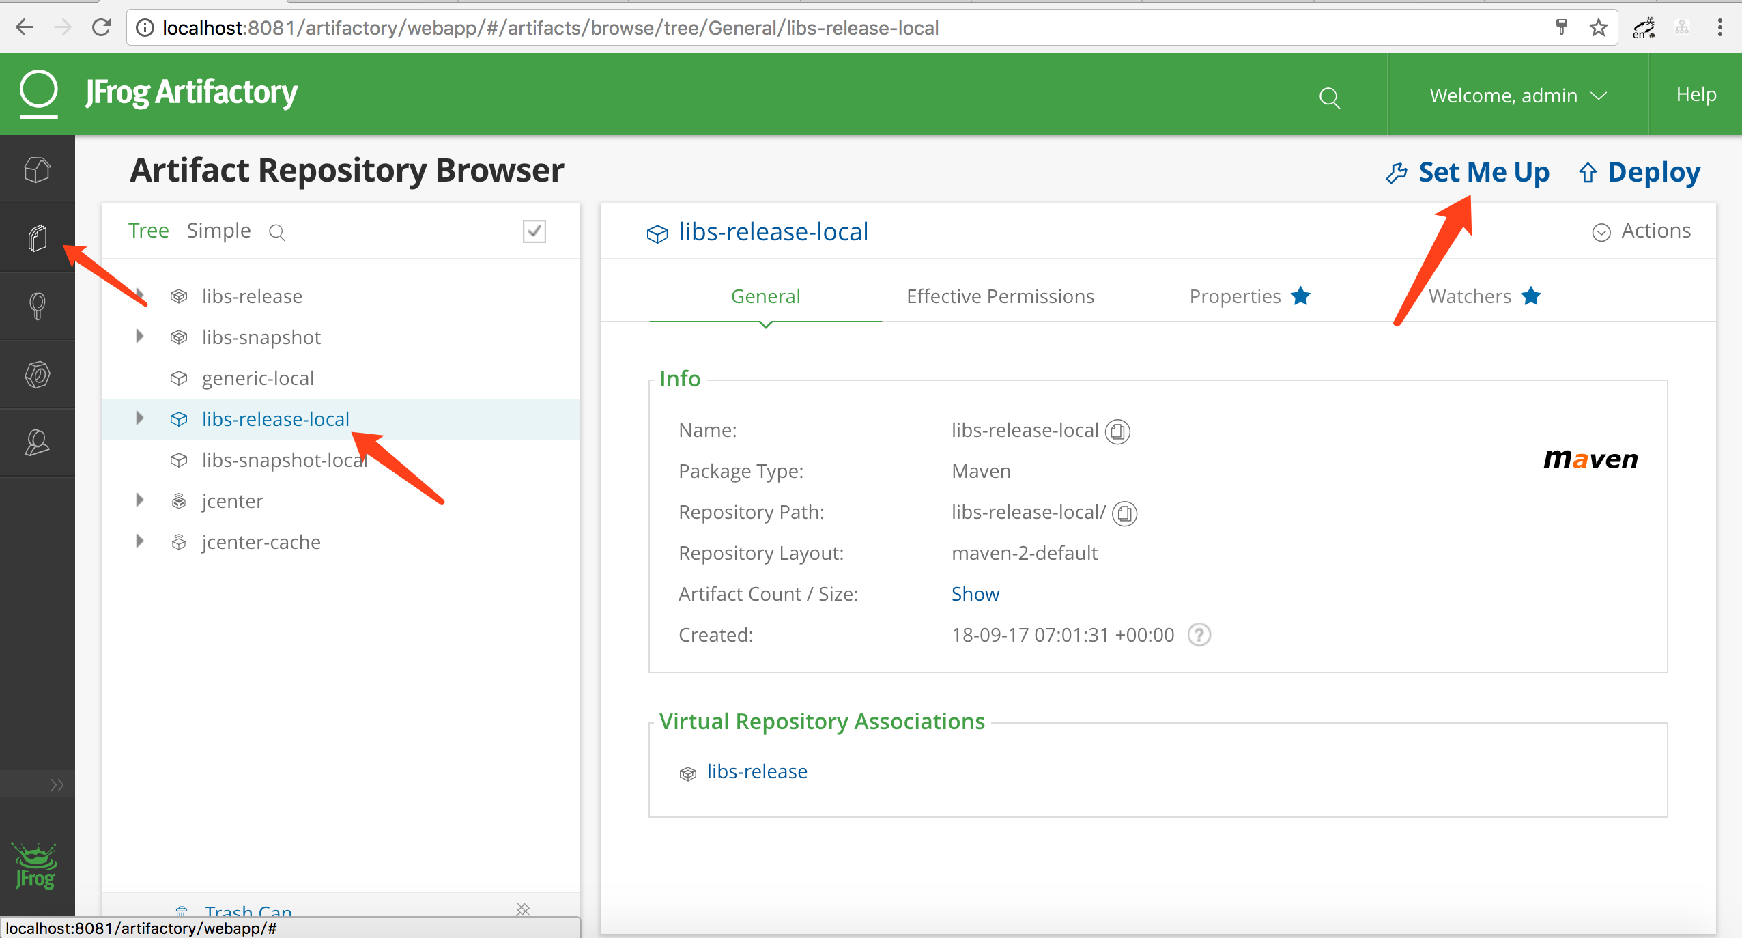Click the tree search magnifier icon
This screenshot has height=938, width=1742.
276,232
